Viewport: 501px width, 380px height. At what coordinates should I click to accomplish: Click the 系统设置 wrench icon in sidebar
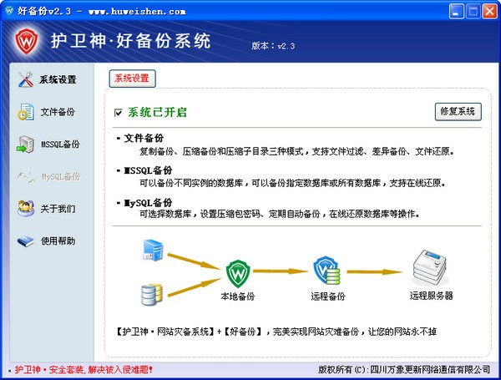point(25,79)
